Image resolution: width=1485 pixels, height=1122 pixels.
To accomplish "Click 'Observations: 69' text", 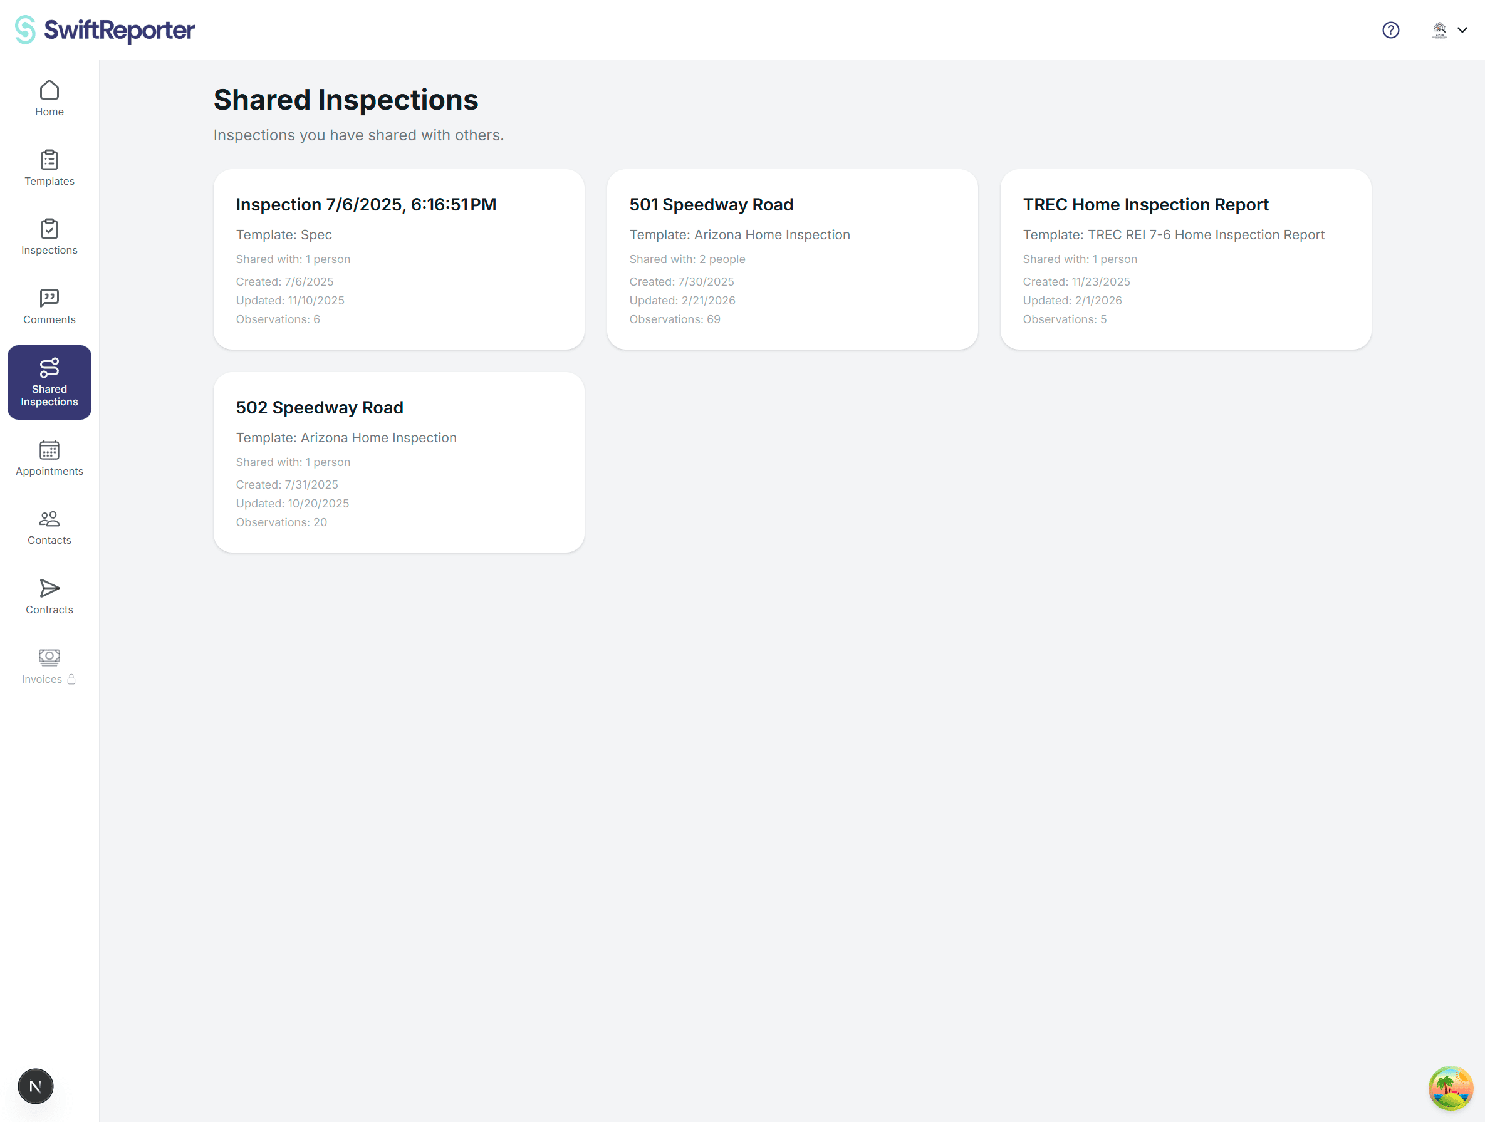I will (675, 319).
